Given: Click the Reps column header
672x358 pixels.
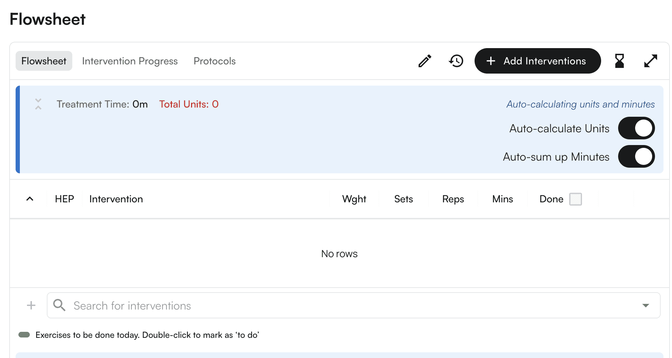Looking at the screenshot, I should [x=453, y=199].
